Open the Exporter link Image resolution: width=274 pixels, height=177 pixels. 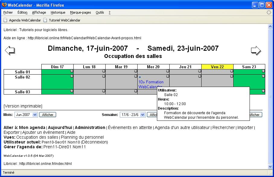[x=11, y=132]
